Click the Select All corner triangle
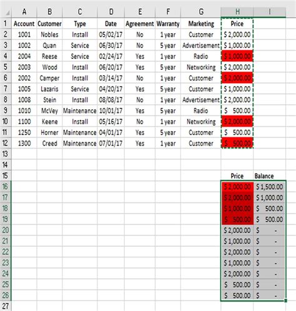This screenshot has width=296, height=311. pos(7,13)
